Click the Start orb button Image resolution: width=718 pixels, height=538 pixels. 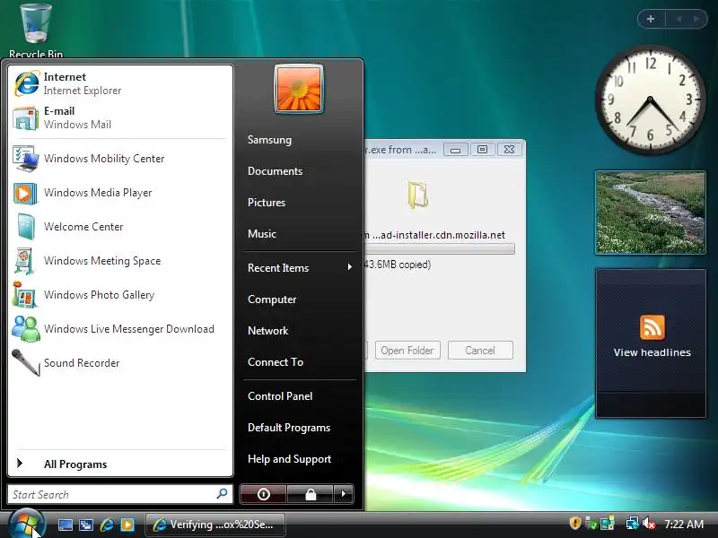[x=26, y=525]
